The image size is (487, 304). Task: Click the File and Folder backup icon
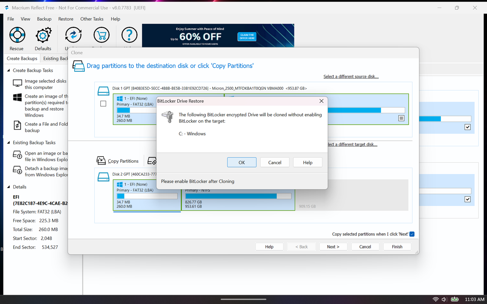(x=18, y=126)
